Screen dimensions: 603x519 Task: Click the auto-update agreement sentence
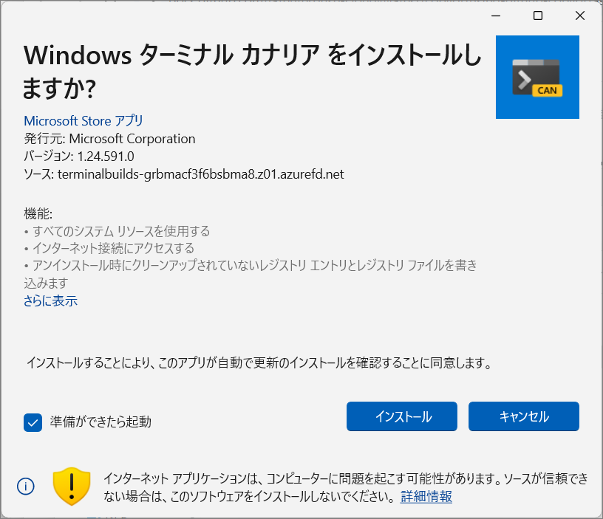(259, 362)
